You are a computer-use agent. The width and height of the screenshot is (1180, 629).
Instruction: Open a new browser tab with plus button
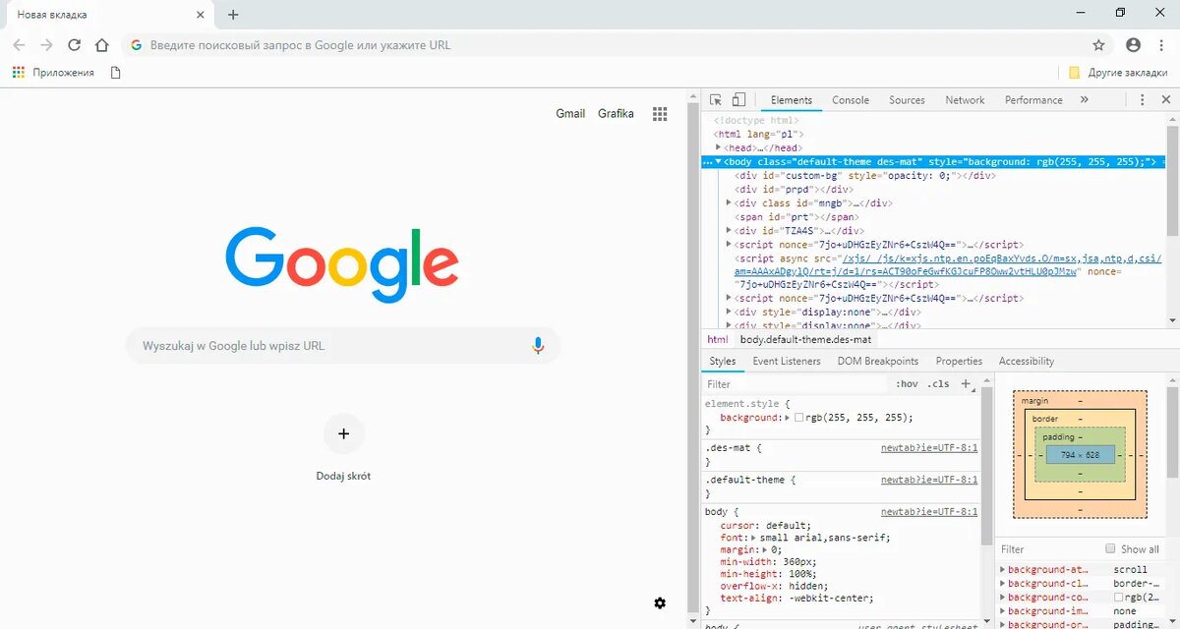coord(233,15)
